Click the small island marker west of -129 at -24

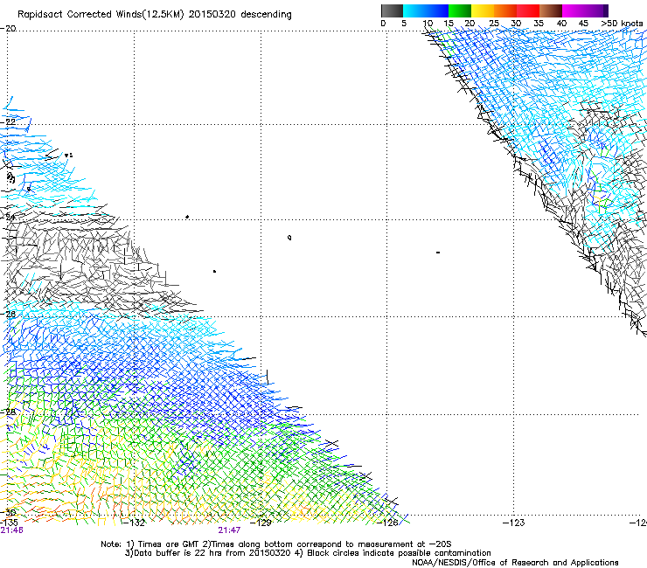point(187,217)
